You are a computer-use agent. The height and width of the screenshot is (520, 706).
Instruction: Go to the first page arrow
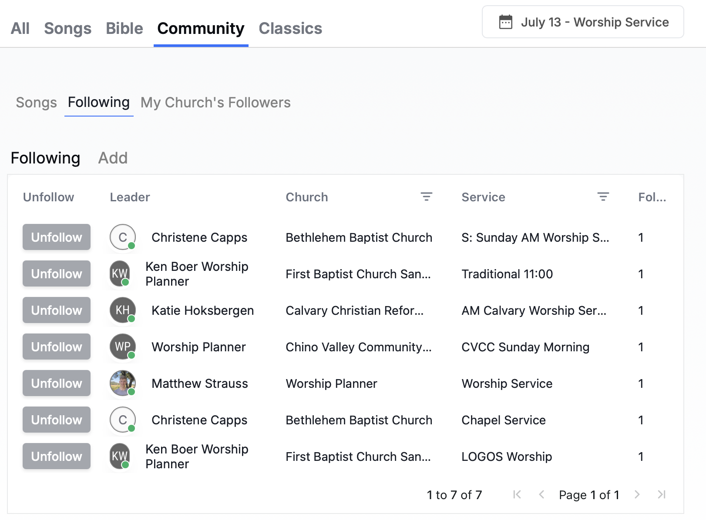click(517, 494)
